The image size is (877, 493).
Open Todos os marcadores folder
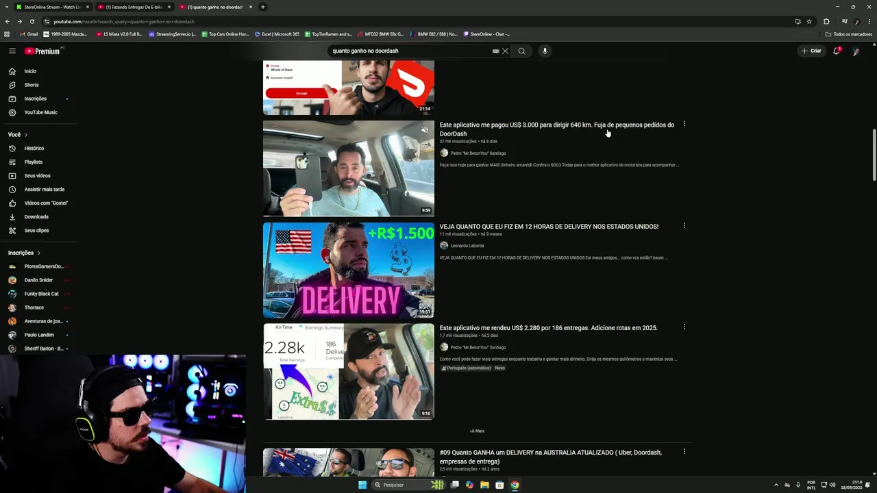(849, 34)
